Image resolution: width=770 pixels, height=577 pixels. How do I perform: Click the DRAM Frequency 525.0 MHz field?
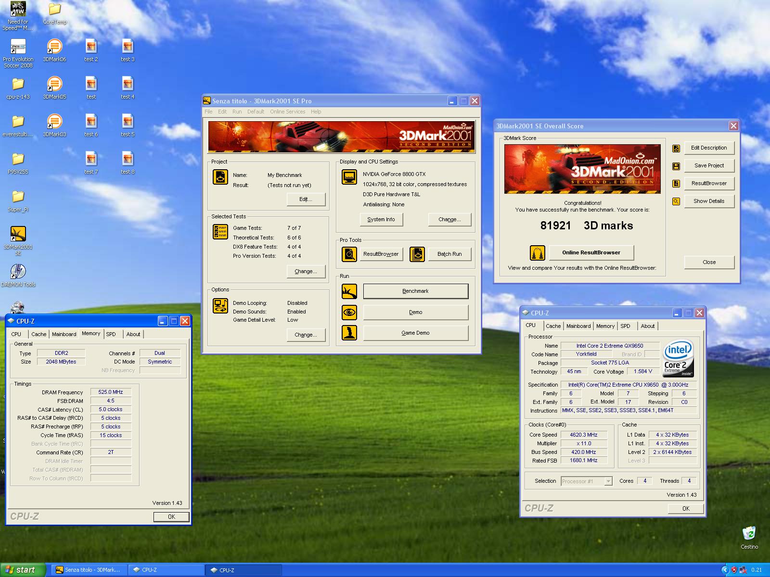pos(111,392)
